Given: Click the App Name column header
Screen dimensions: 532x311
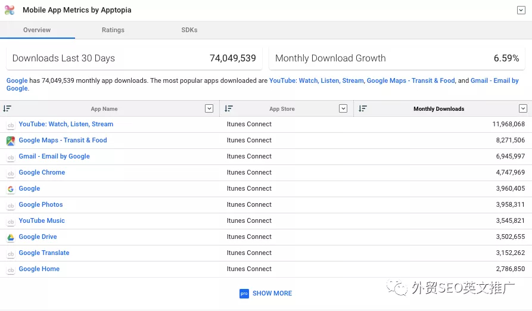Looking at the screenshot, I should pyautogui.click(x=104, y=109).
